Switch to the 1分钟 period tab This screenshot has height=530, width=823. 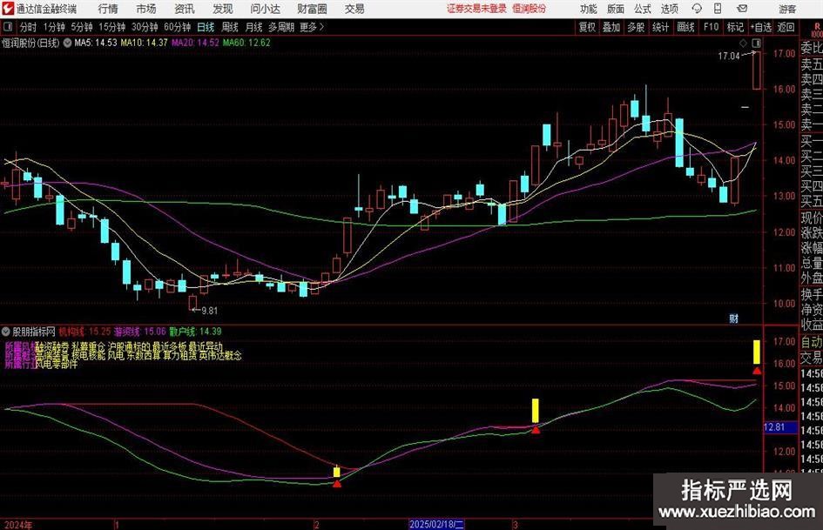coord(54,27)
